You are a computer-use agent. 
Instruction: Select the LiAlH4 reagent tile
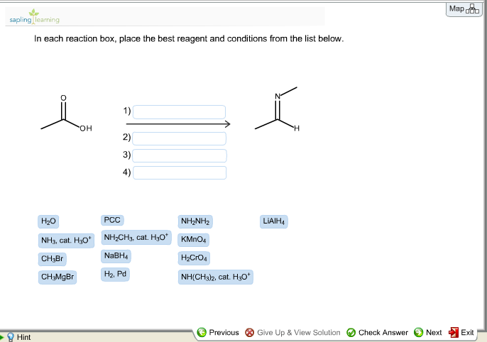point(273,221)
